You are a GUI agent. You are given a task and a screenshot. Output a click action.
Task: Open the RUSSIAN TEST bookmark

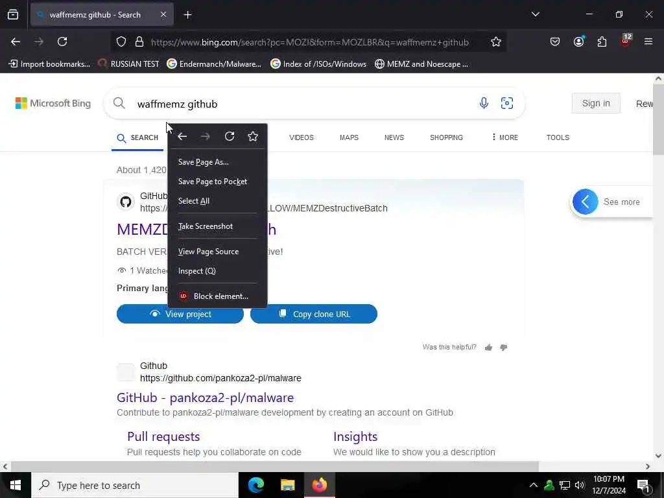(128, 64)
